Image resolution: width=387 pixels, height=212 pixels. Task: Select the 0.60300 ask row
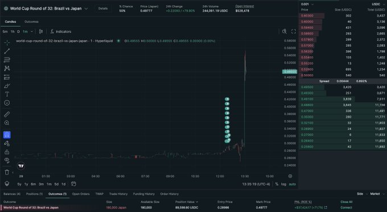343,15
